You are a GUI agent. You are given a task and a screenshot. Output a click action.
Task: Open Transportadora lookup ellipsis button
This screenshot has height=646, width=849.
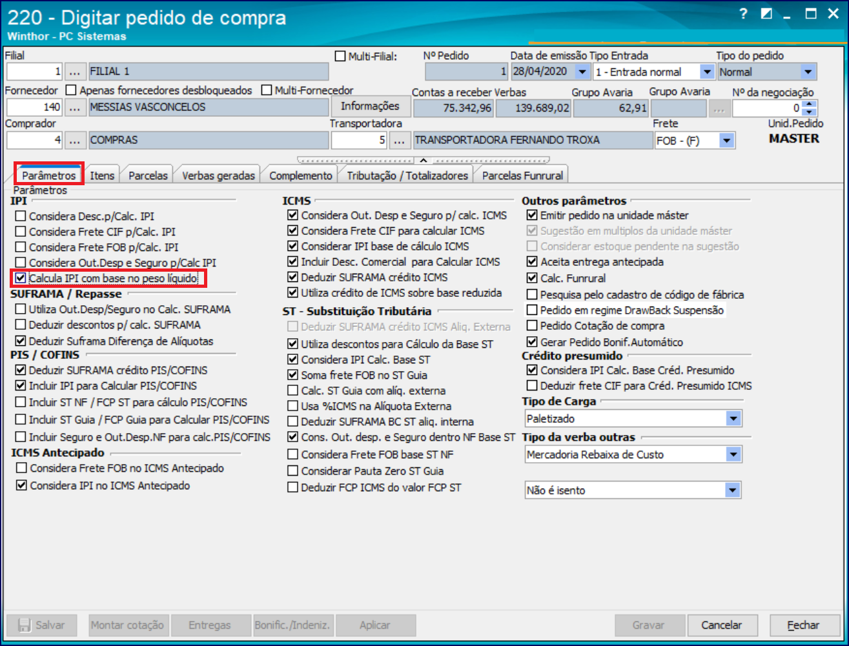(x=400, y=140)
